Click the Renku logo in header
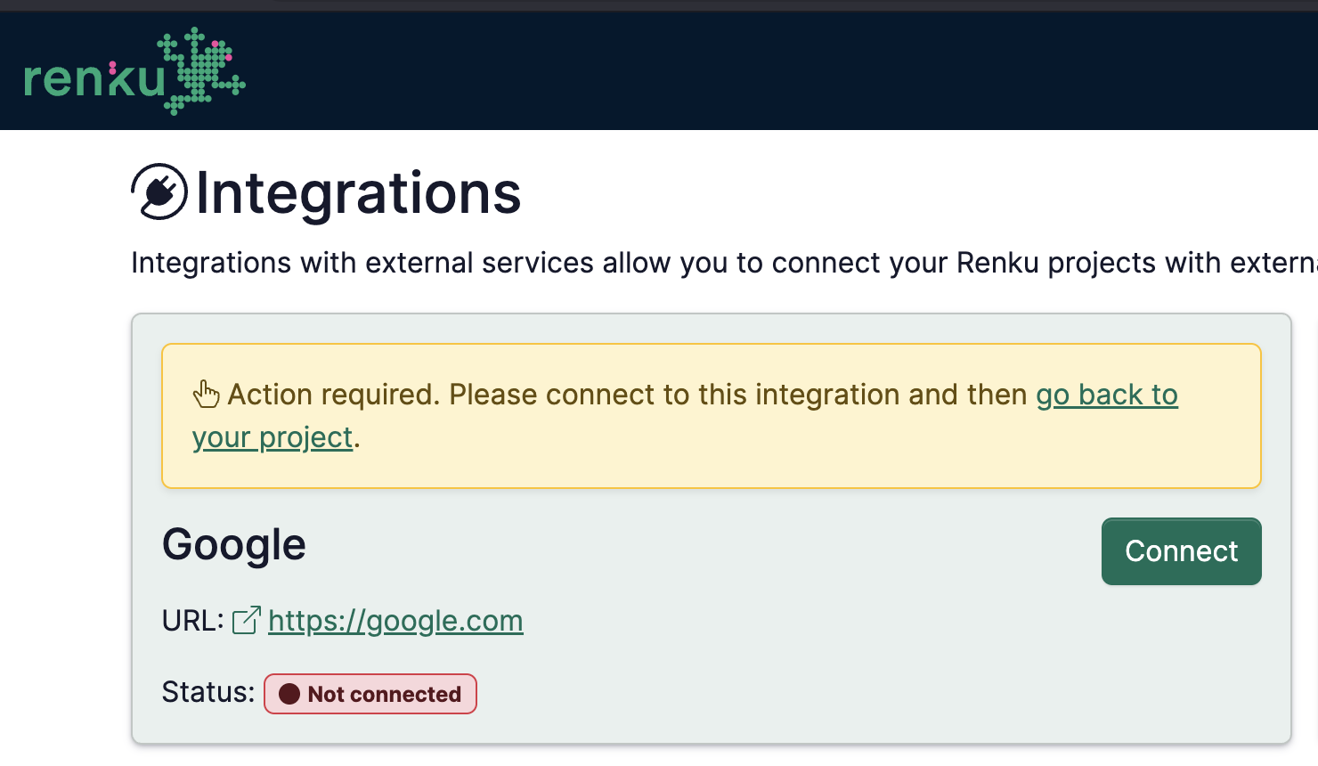 [134, 71]
